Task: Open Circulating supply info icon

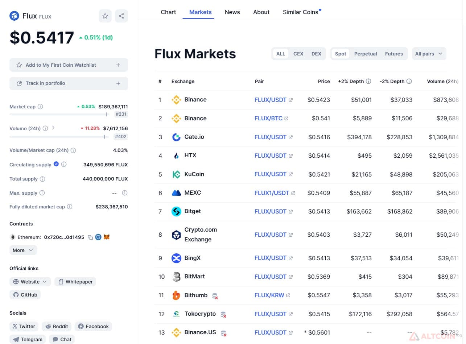Action: [x=64, y=164]
